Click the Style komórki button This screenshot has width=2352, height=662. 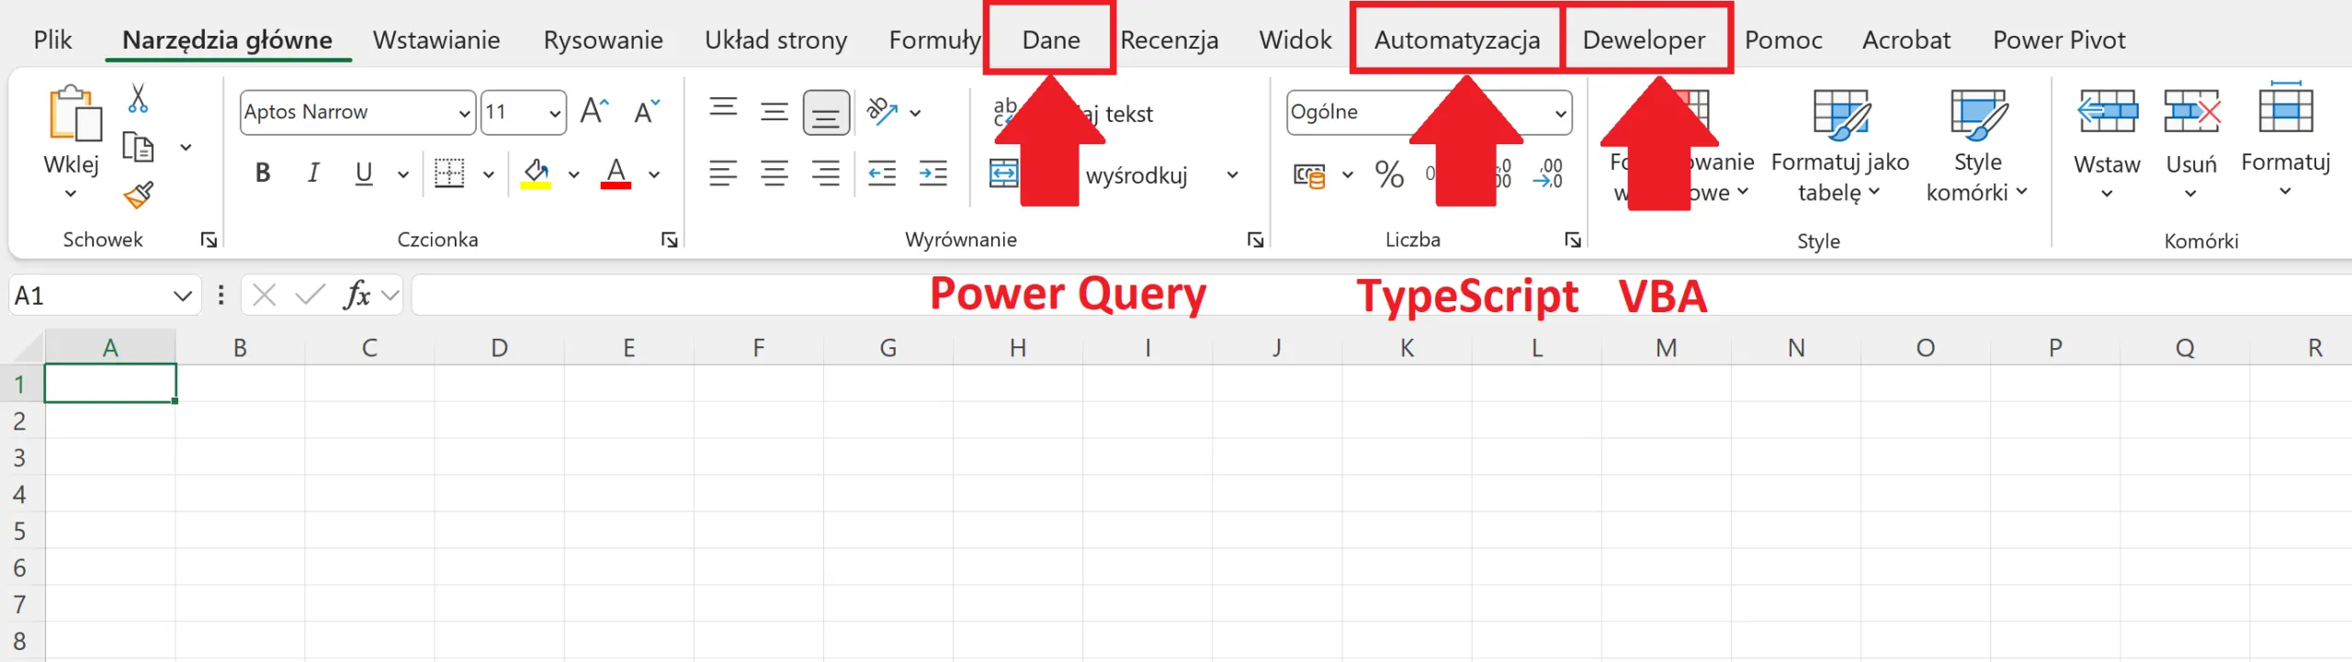[x=1977, y=147]
